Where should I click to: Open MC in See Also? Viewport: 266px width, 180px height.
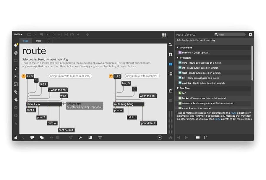point(213,93)
